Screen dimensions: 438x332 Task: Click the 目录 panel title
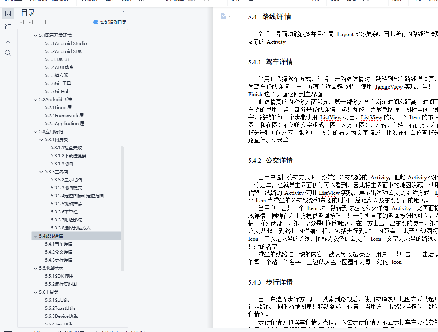click(28, 12)
